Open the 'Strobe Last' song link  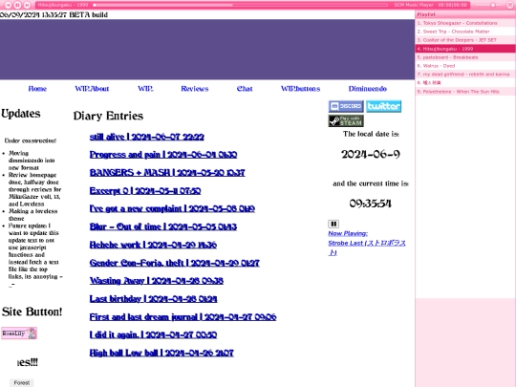[x=367, y=247]
